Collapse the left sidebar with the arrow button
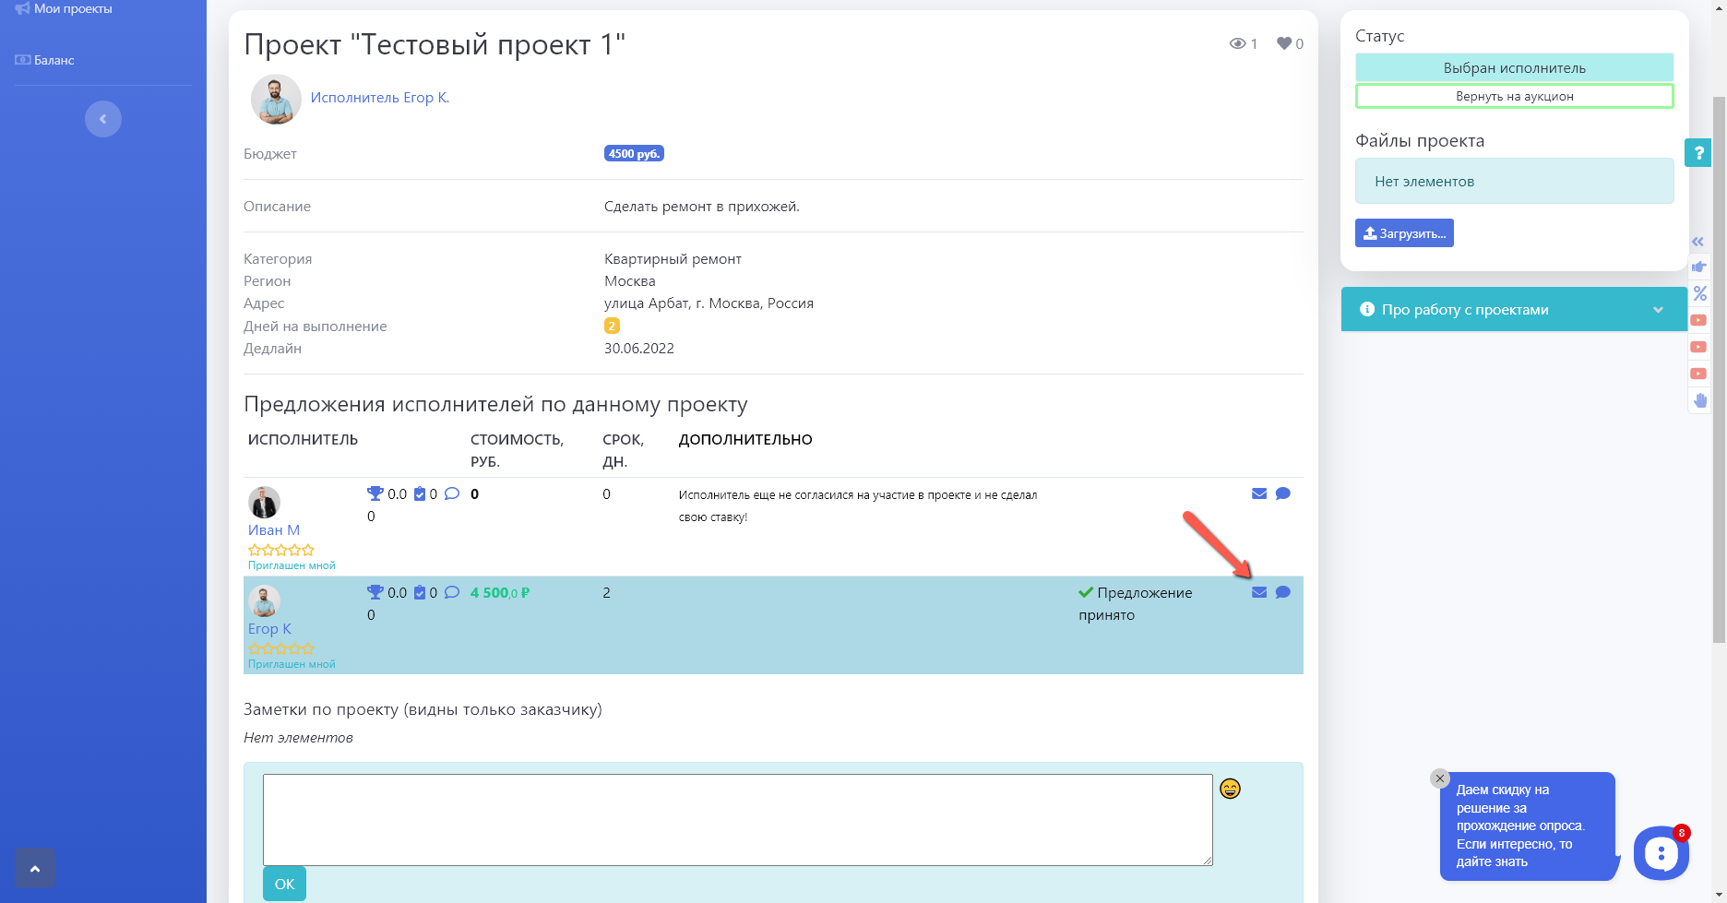 [x=103, y=119]
